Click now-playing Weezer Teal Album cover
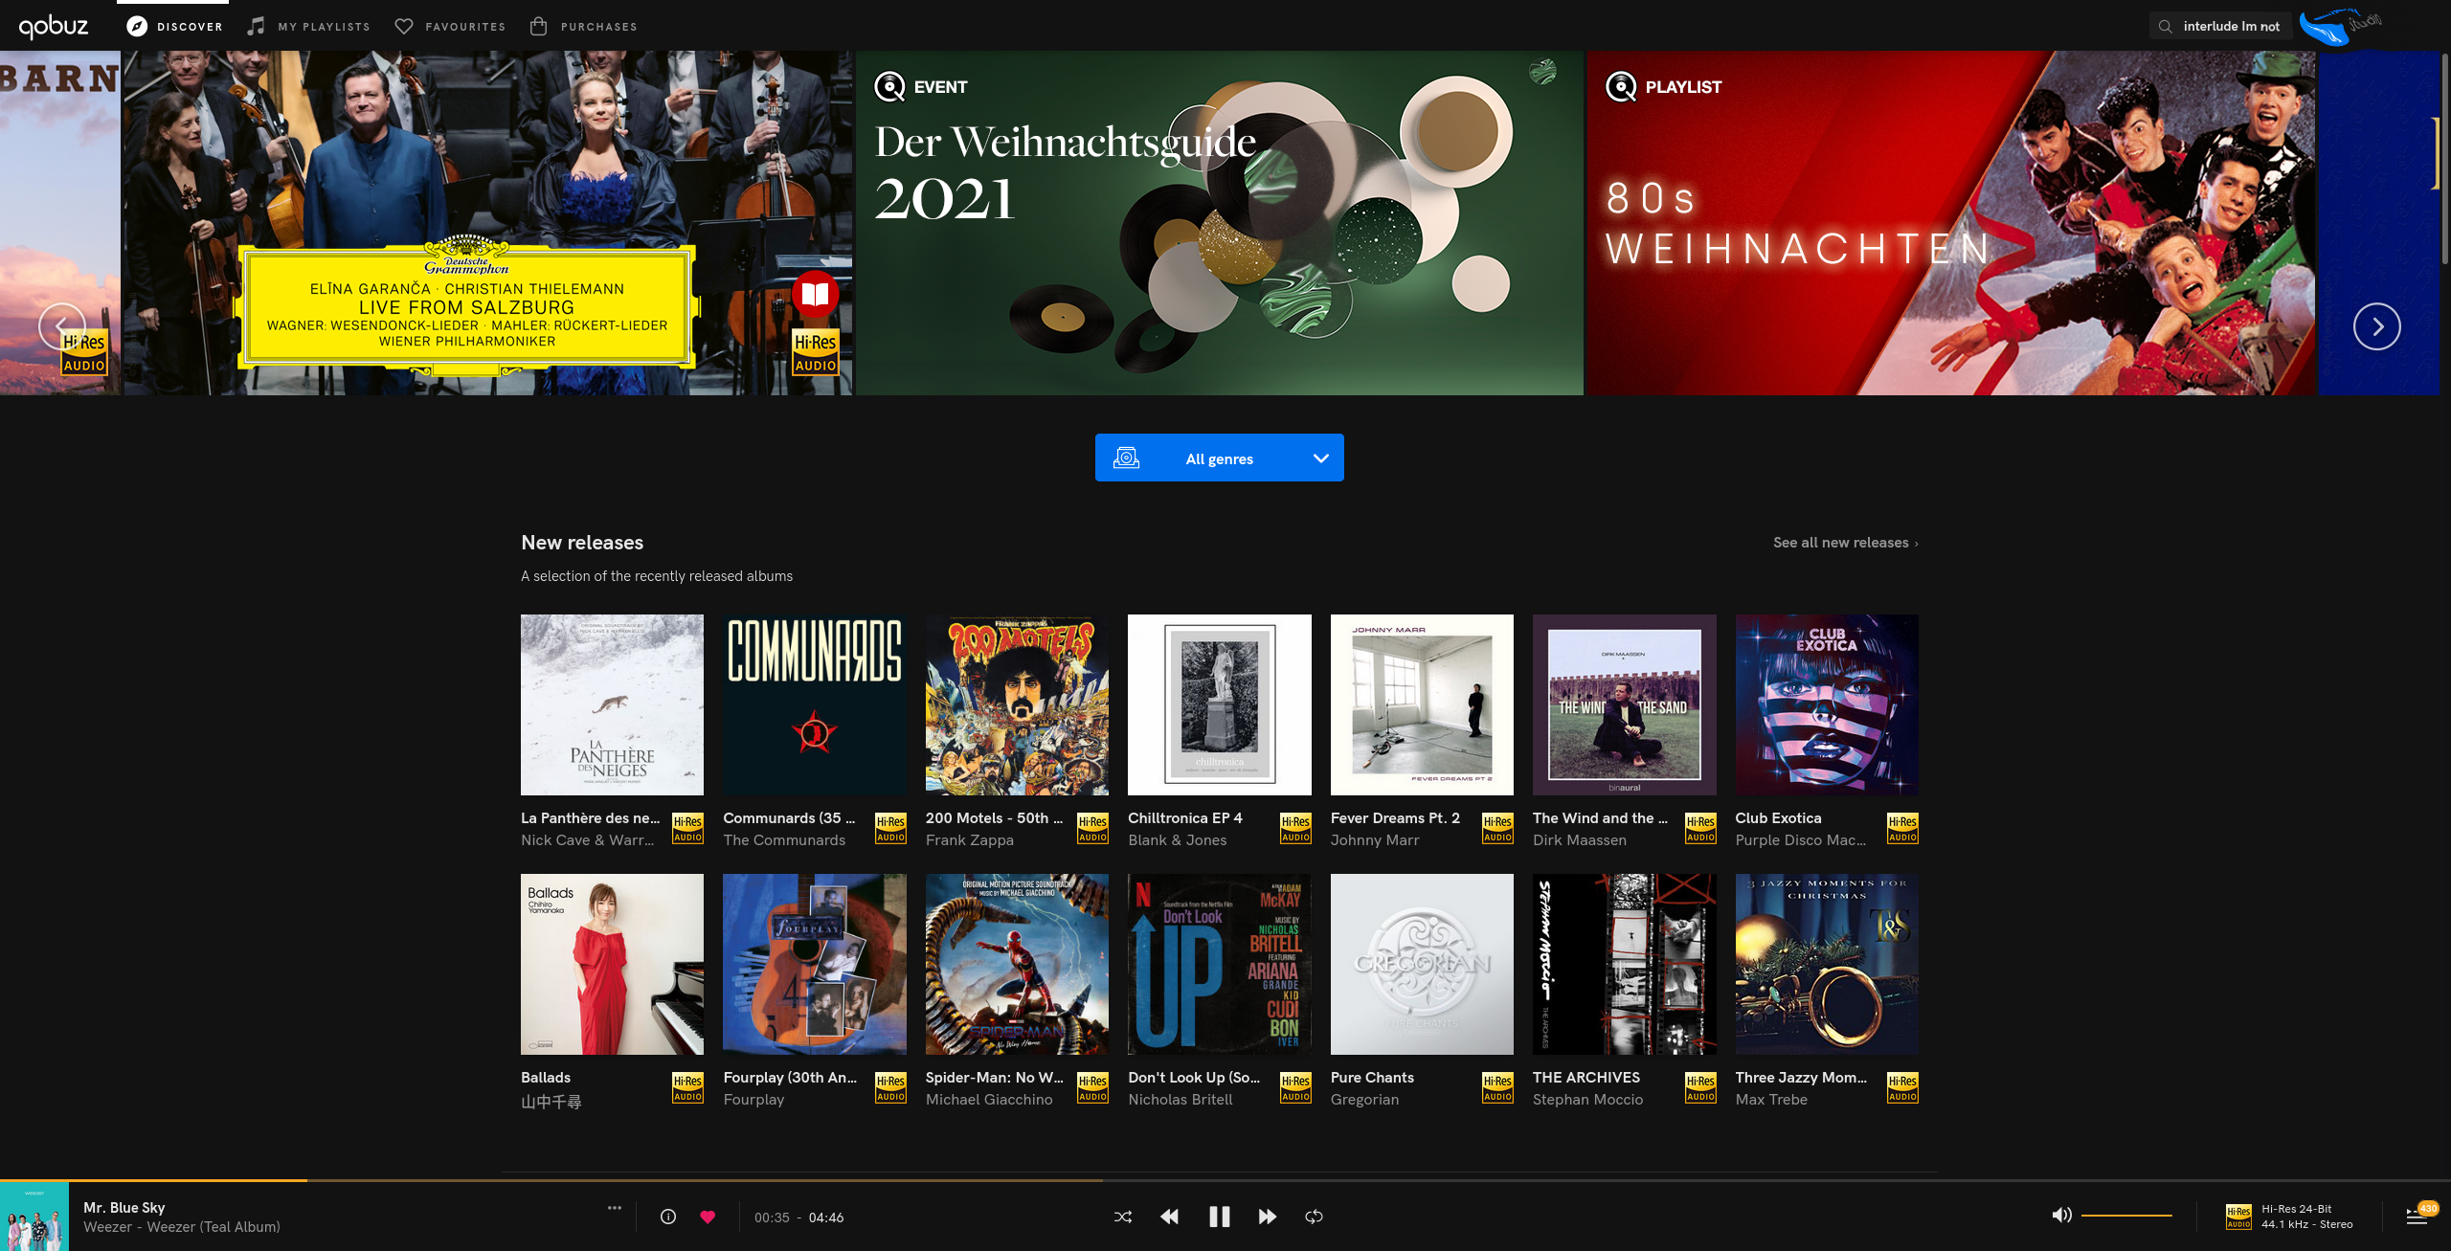The height and width of the screenshot is (1251, 2451). [x=34, y=1217]
